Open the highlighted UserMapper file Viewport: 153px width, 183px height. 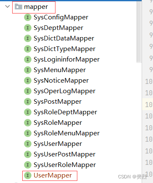pos(53,176)
